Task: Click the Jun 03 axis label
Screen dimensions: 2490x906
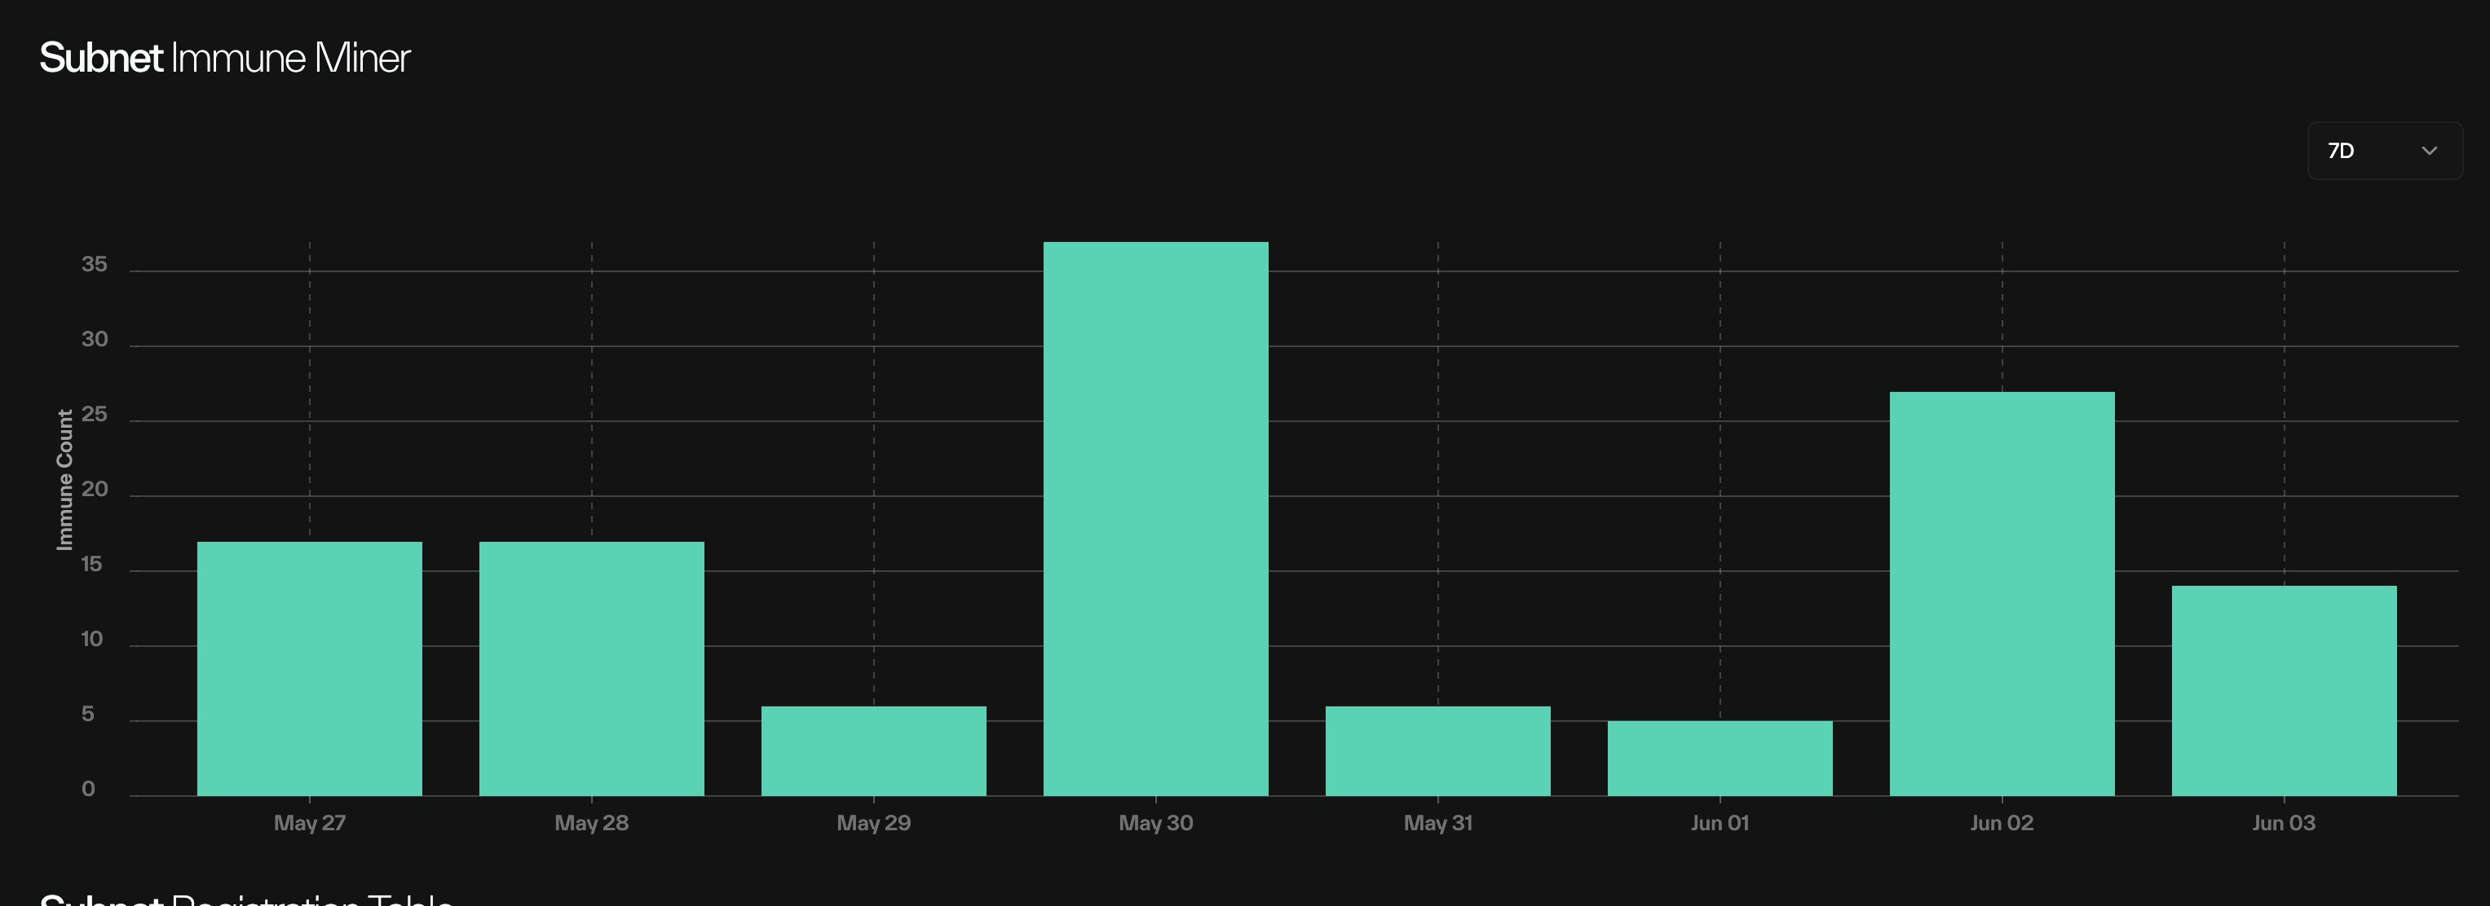Action: tap(2284, 823)
